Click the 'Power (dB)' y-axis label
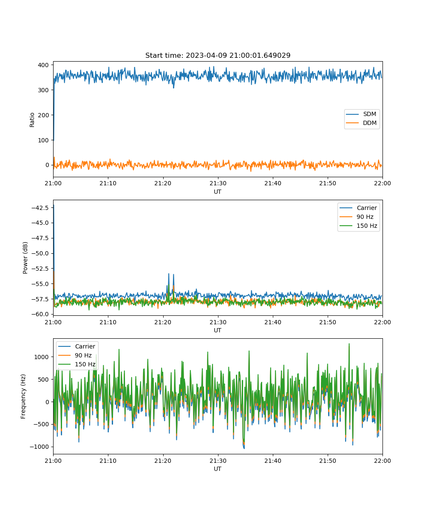This screenshot has height=510, width=425. click(x=25, y=258)
